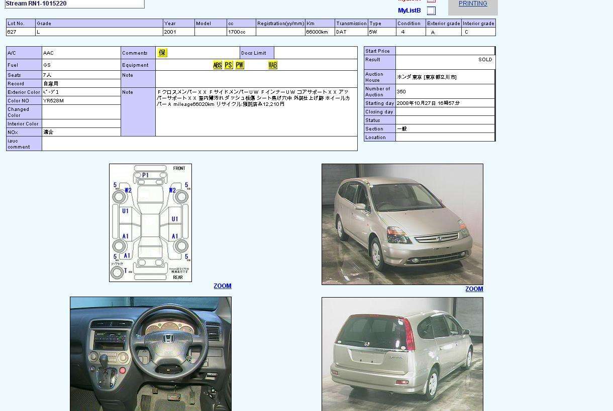This screenshot has width=613, height=411.
Task: Tick the MyListB checkbox
Action: (x=431, y=11)
